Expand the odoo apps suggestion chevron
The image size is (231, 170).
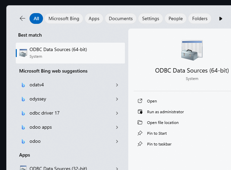point(117,127)
